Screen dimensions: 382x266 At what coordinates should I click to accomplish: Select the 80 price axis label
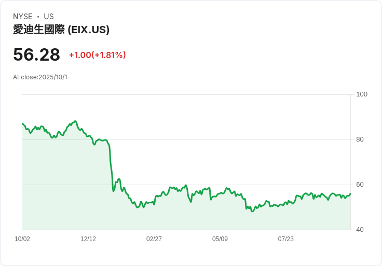click(360, 139)
